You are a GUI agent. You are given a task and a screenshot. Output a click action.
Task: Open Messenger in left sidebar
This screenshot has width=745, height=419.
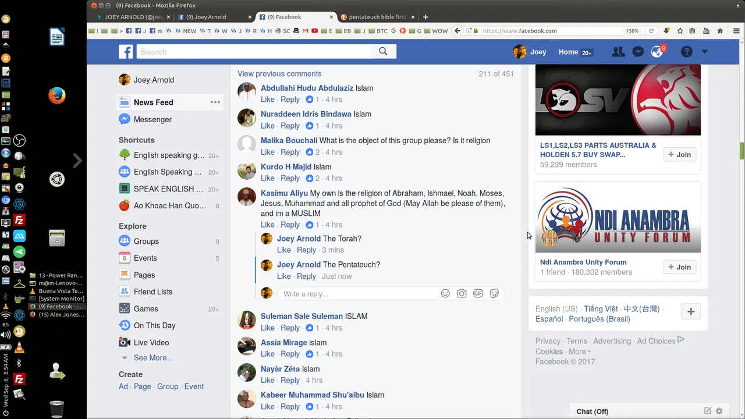pos(152,119)
